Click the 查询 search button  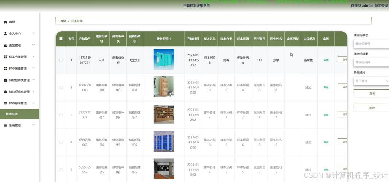[x=371, y=94]
